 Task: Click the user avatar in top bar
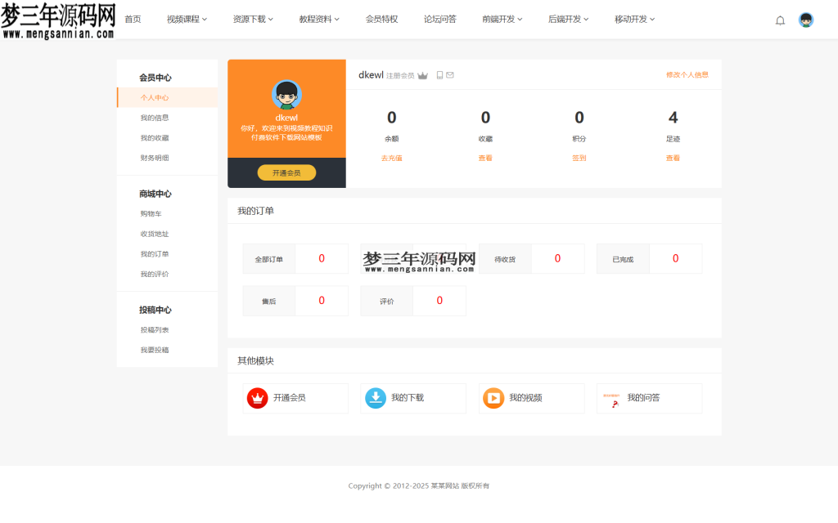(806, 20)
